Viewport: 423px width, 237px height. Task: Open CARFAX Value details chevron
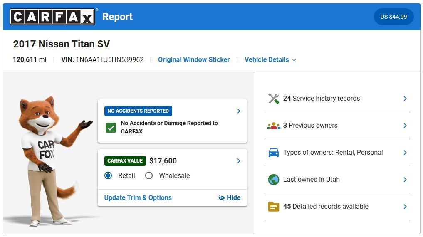click(239, 161)
